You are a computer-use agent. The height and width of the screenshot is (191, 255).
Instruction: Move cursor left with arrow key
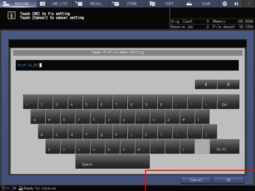pyautogui.click(x=206, y=85)
